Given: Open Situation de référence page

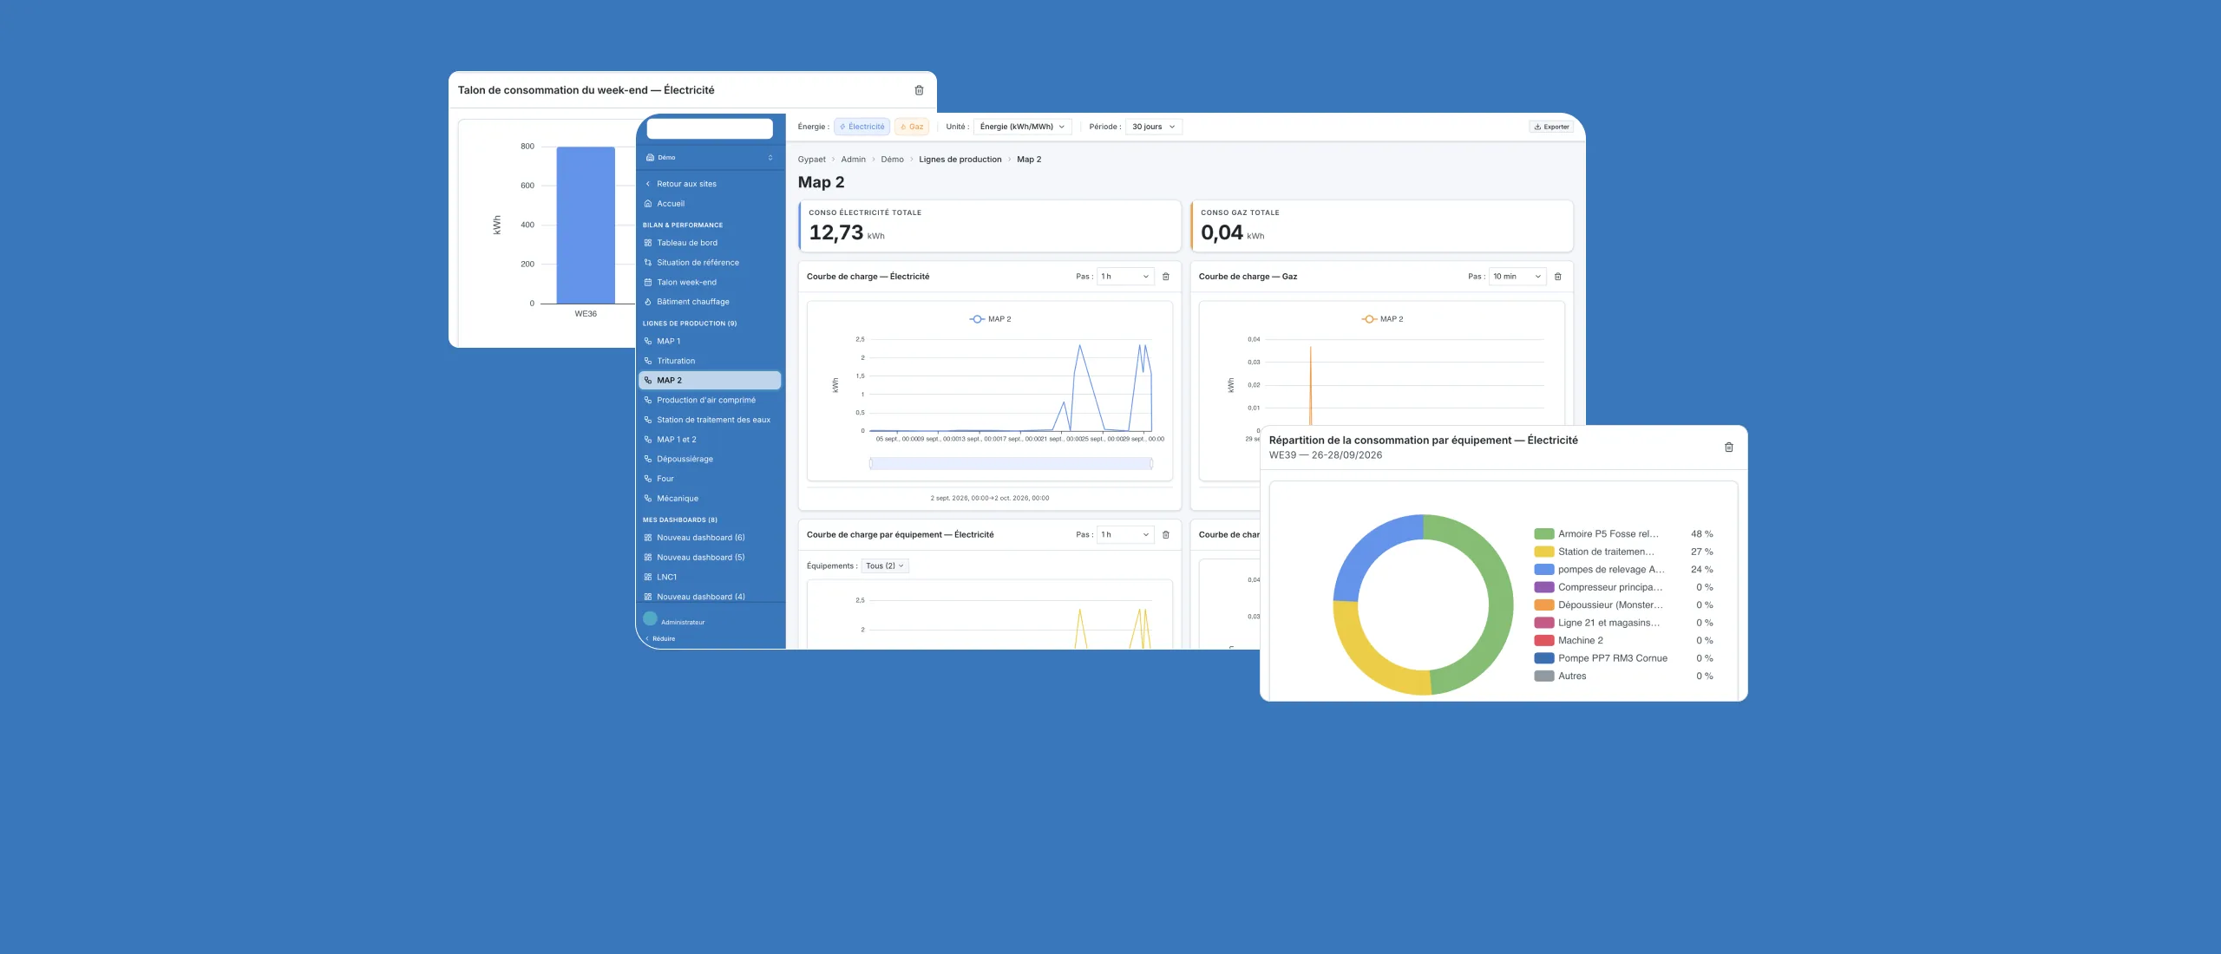Looking at the screenshot, I should (710, 263).
